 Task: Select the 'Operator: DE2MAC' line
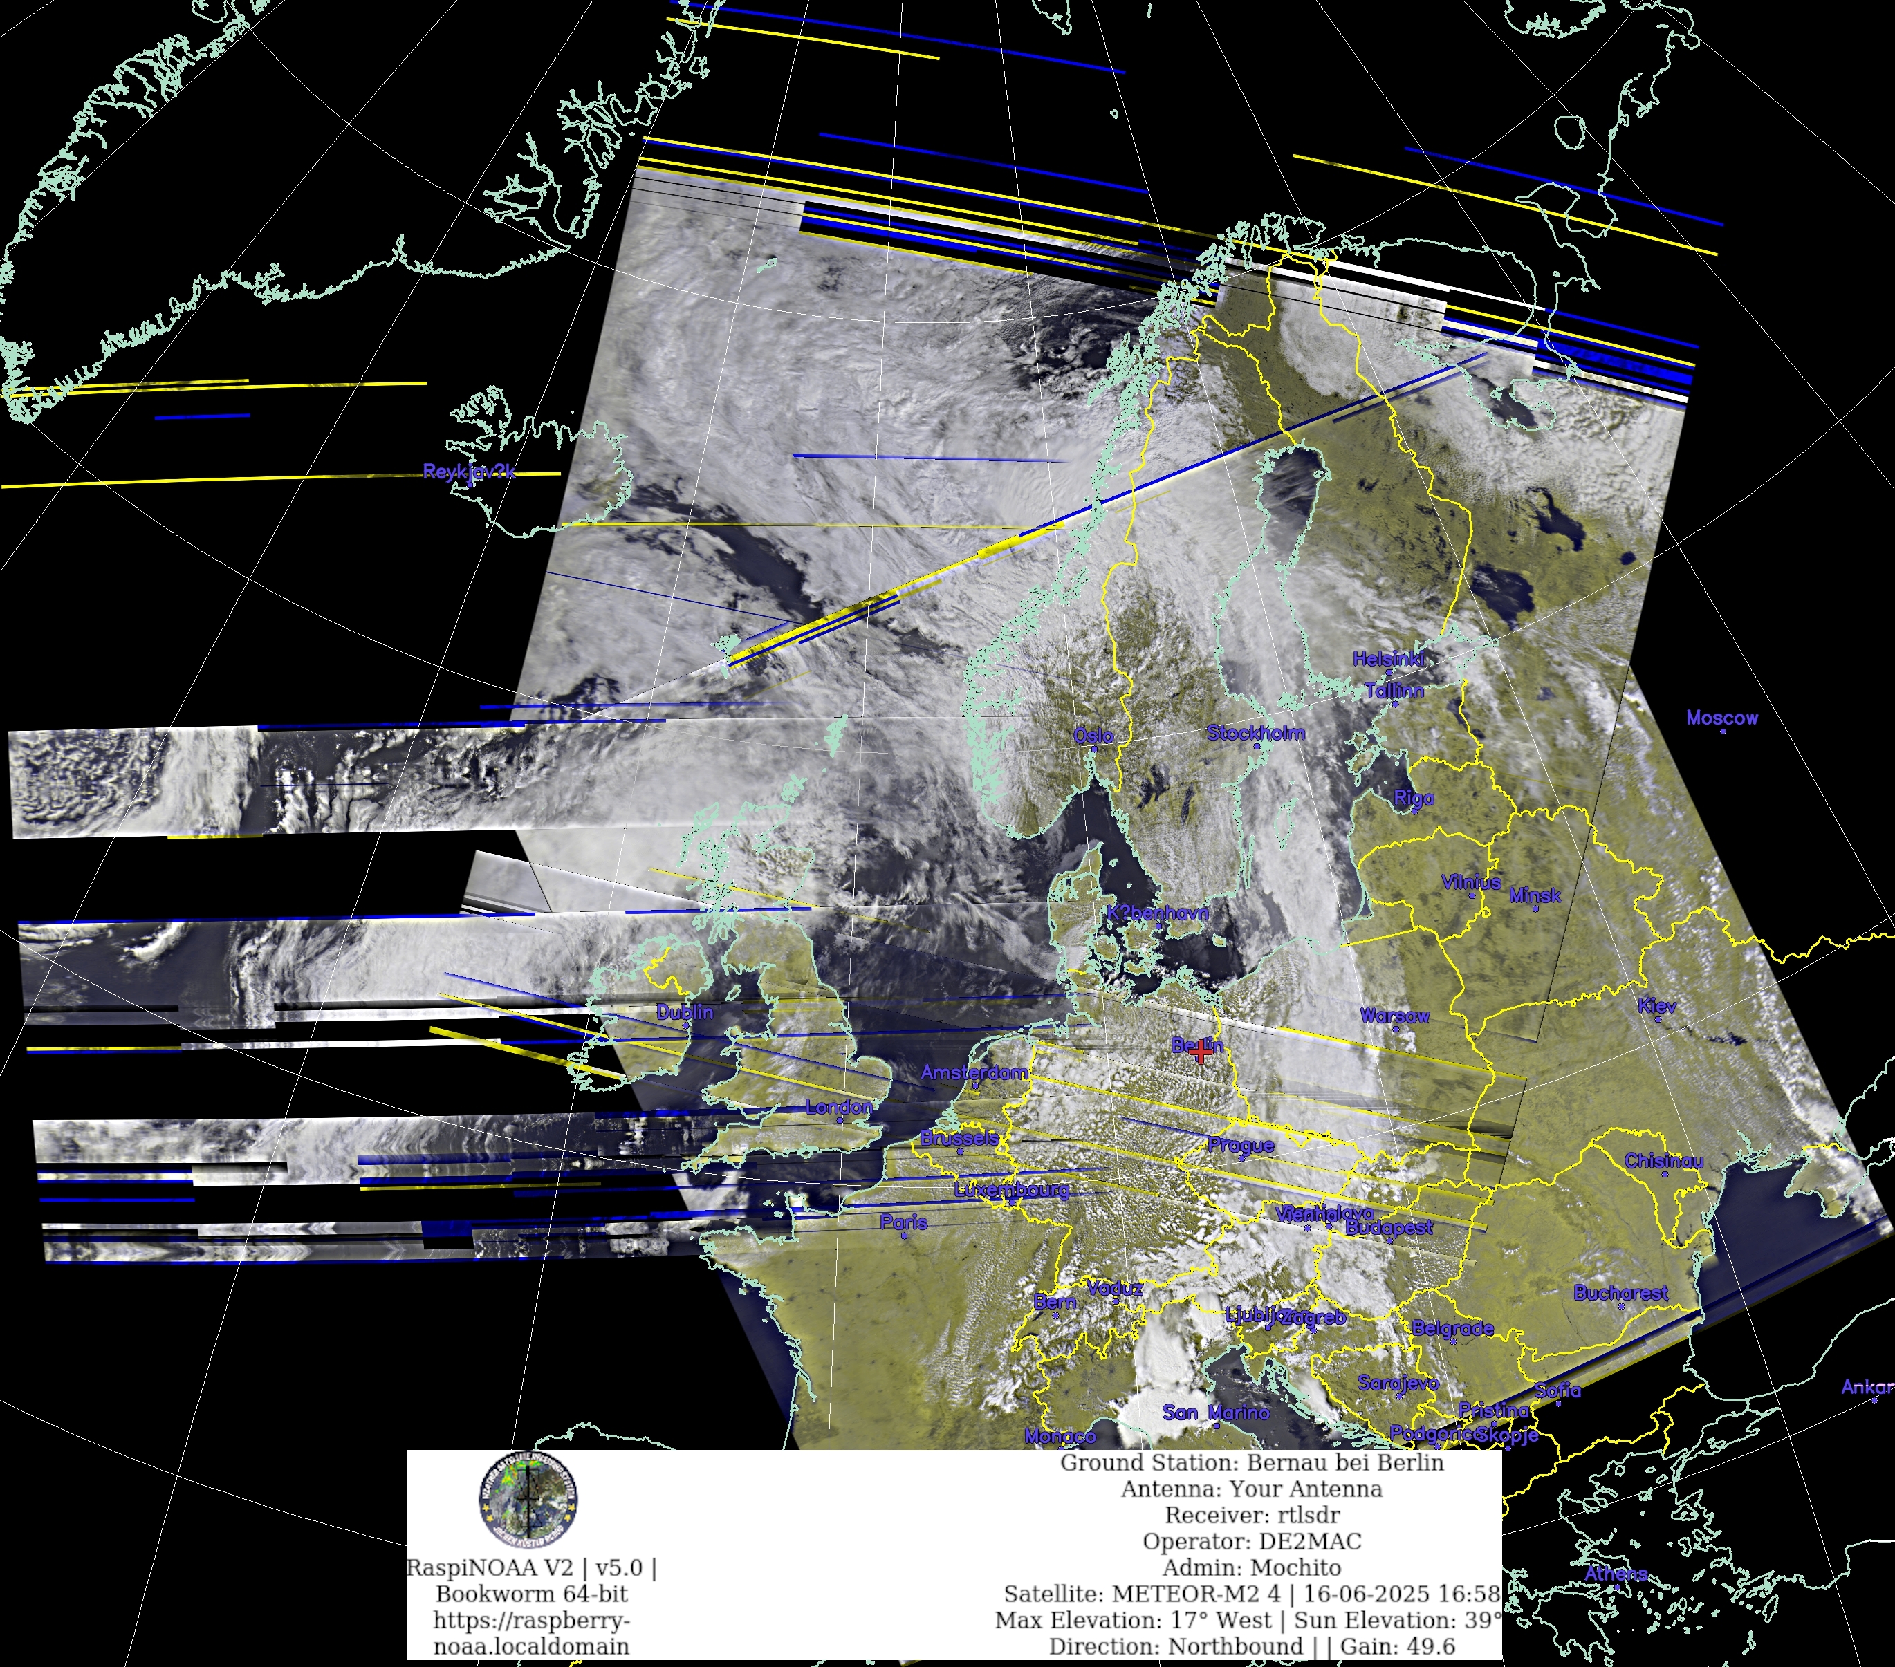(1252, 1542)
